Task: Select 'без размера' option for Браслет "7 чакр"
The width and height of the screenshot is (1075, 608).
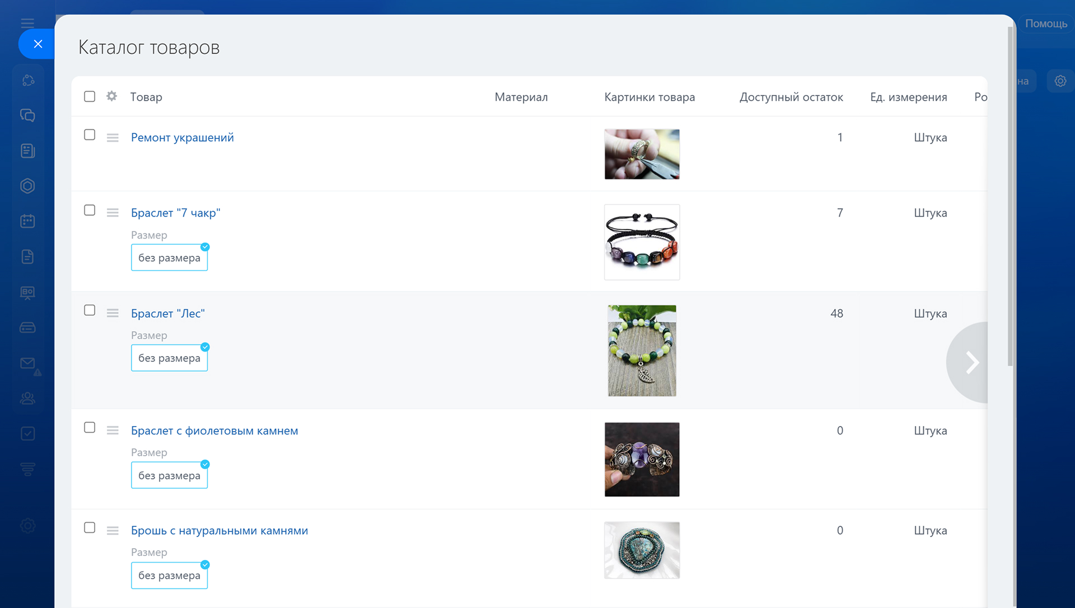Action: (169, 258)
